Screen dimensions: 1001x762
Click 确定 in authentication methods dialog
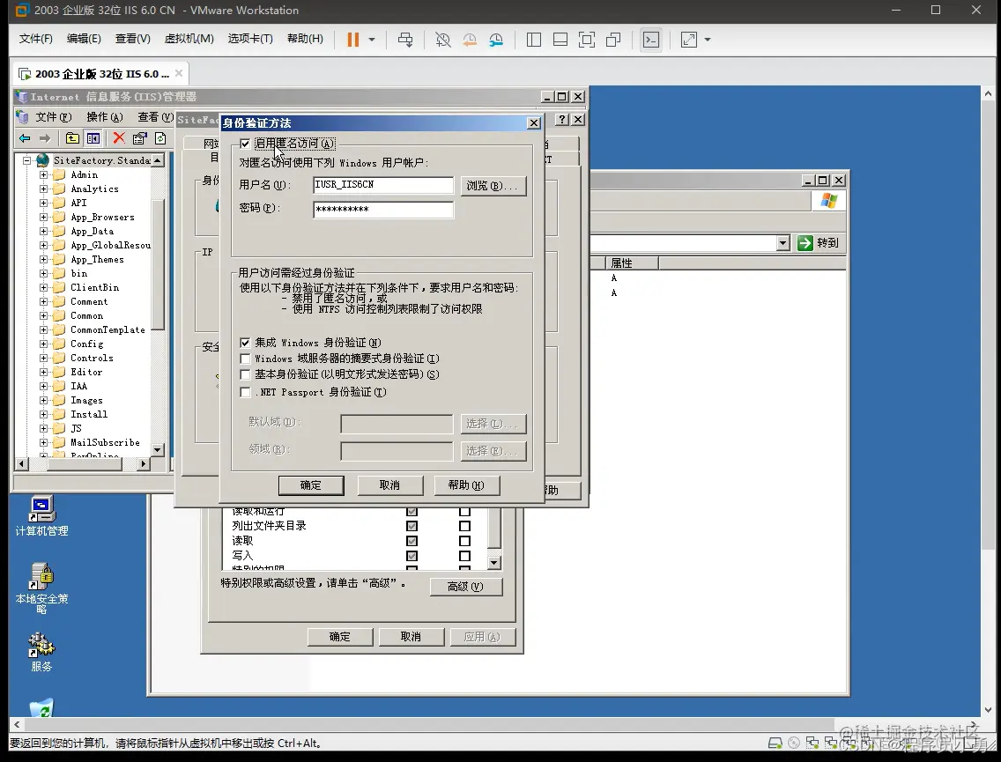click(311, 485)
